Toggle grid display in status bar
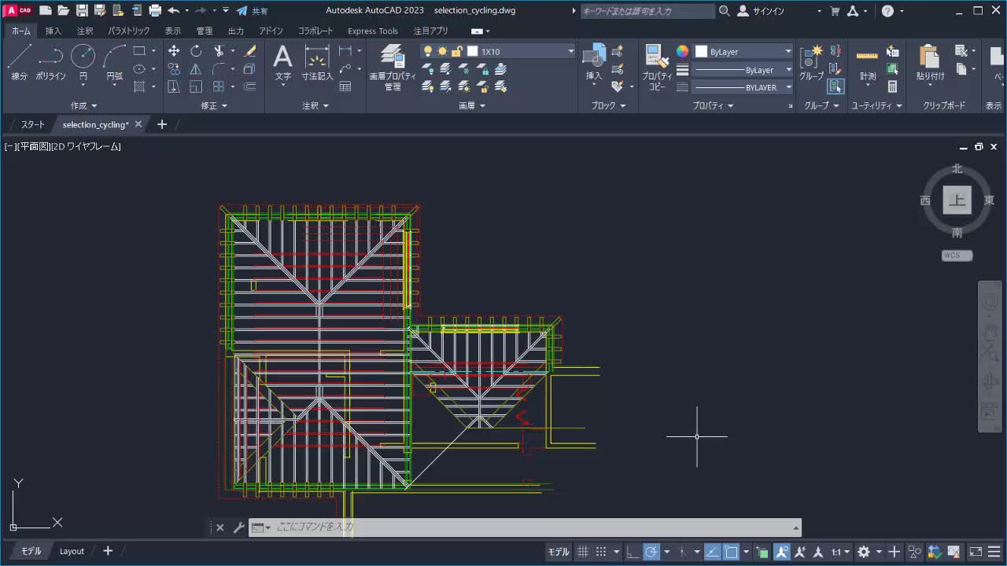1007x566 pixels. (x=583, y=552)
